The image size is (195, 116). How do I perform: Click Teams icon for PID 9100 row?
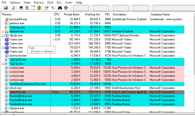[7, 39]
